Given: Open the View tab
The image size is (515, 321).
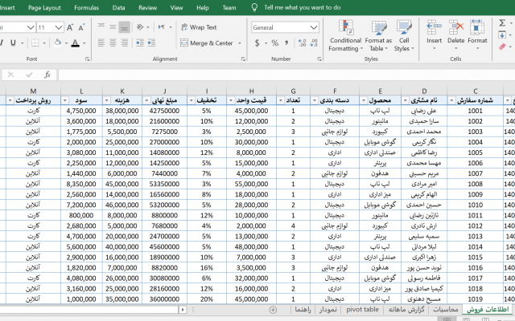Looking at the screenshot, I should (x=176, y=8).
